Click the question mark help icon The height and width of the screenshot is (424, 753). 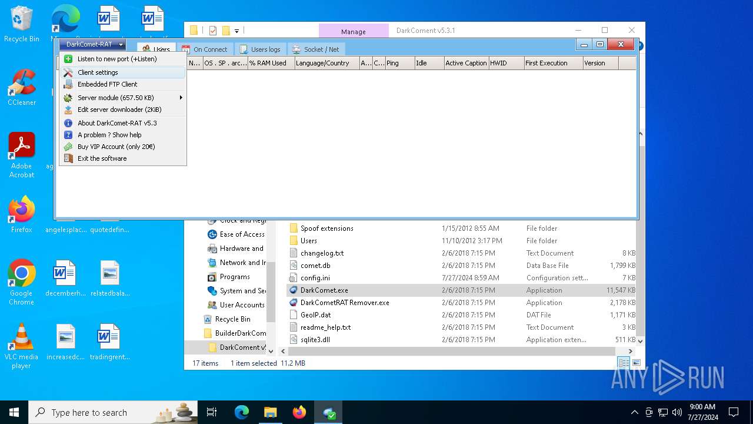click(68, 135)
